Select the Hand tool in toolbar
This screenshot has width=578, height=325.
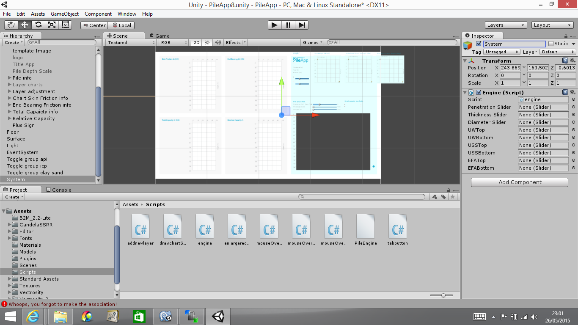(x=11, y=25)
